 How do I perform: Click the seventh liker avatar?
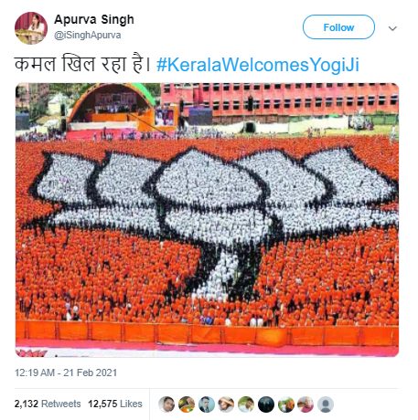285,404
